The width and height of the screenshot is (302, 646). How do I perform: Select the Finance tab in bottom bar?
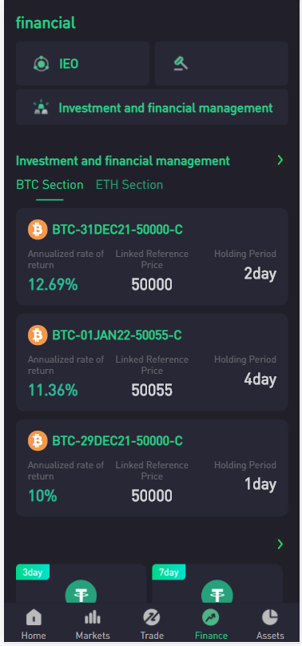(x=211, y=624)
